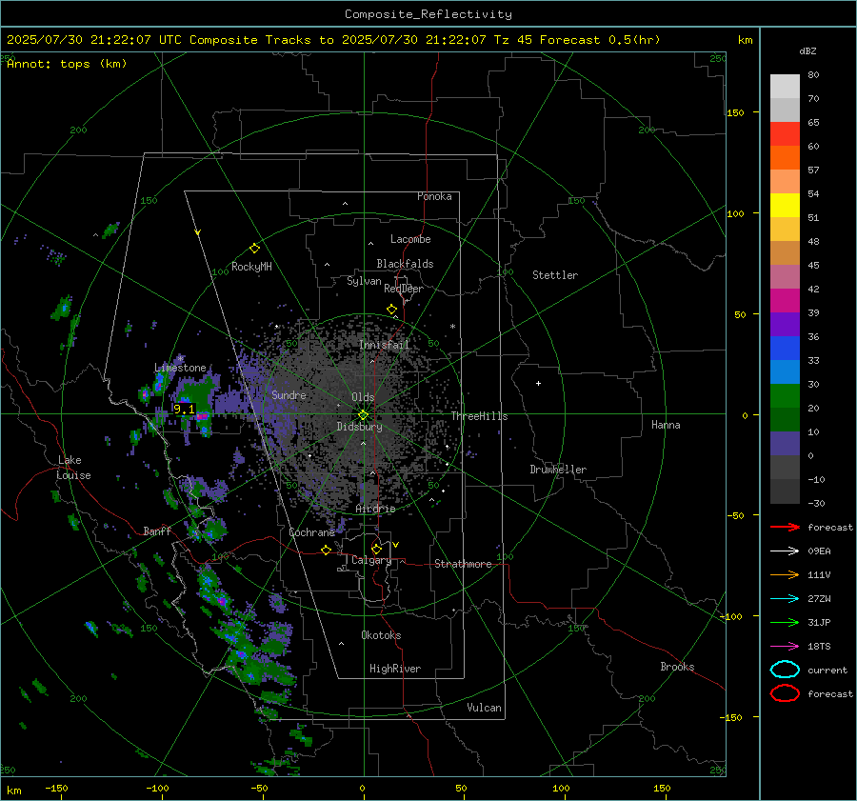Click the Innisfail town label
This screenshot has width=857, height=801.
pyautogui.click(x=384, y=345)
